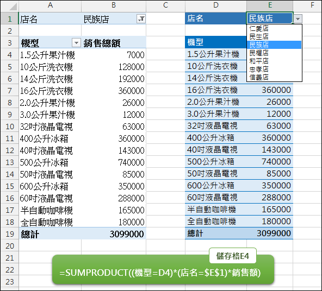The height and width of the screenshot is (291, 322).
Task: Click cell B14 value 85000
Action: (114, 174)
